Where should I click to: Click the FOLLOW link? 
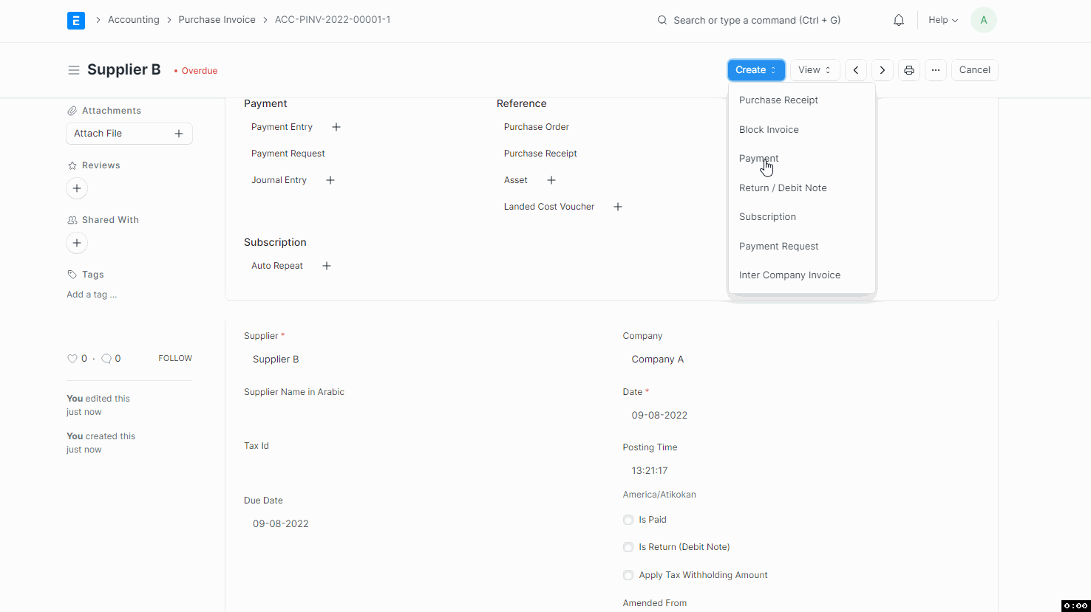pos(174,358)
